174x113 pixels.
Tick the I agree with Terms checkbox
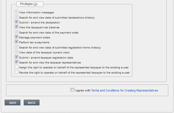point(72,90)
